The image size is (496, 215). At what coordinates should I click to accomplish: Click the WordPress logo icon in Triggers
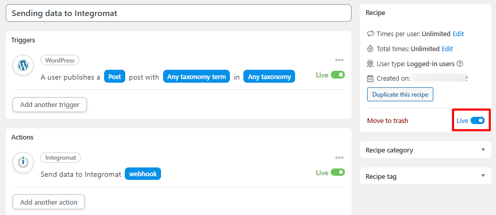(x=23, y=65)
